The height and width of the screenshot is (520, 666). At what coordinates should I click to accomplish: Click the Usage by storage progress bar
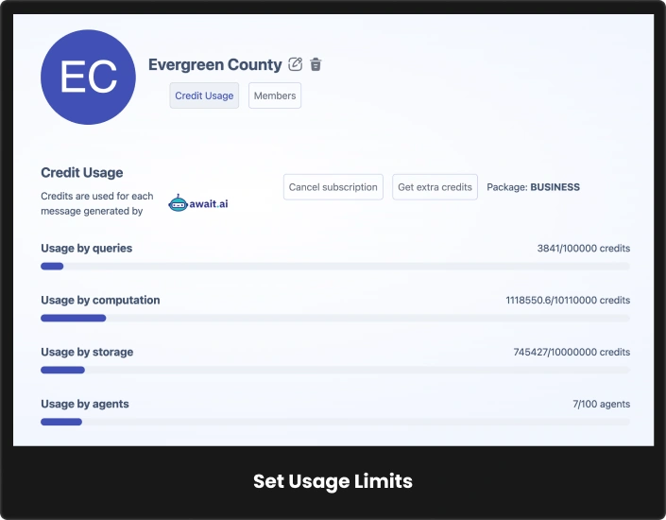[335, 370]
